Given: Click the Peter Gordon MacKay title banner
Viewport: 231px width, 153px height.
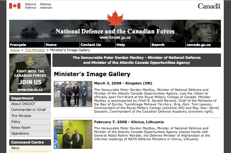Looking at the screenshot, I should [137, 60].
